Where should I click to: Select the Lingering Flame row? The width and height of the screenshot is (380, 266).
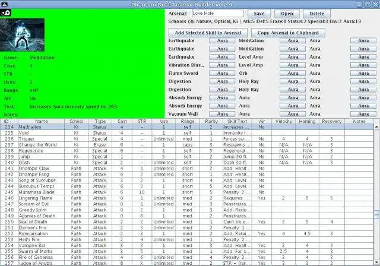click(x=187, y=198)
